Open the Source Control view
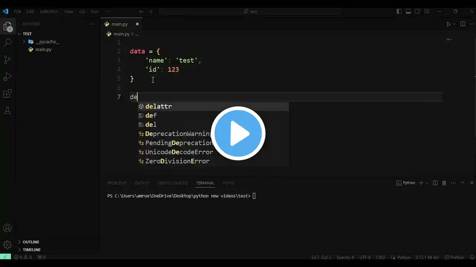This screenshot has height=267, width=476. [7, 60]
